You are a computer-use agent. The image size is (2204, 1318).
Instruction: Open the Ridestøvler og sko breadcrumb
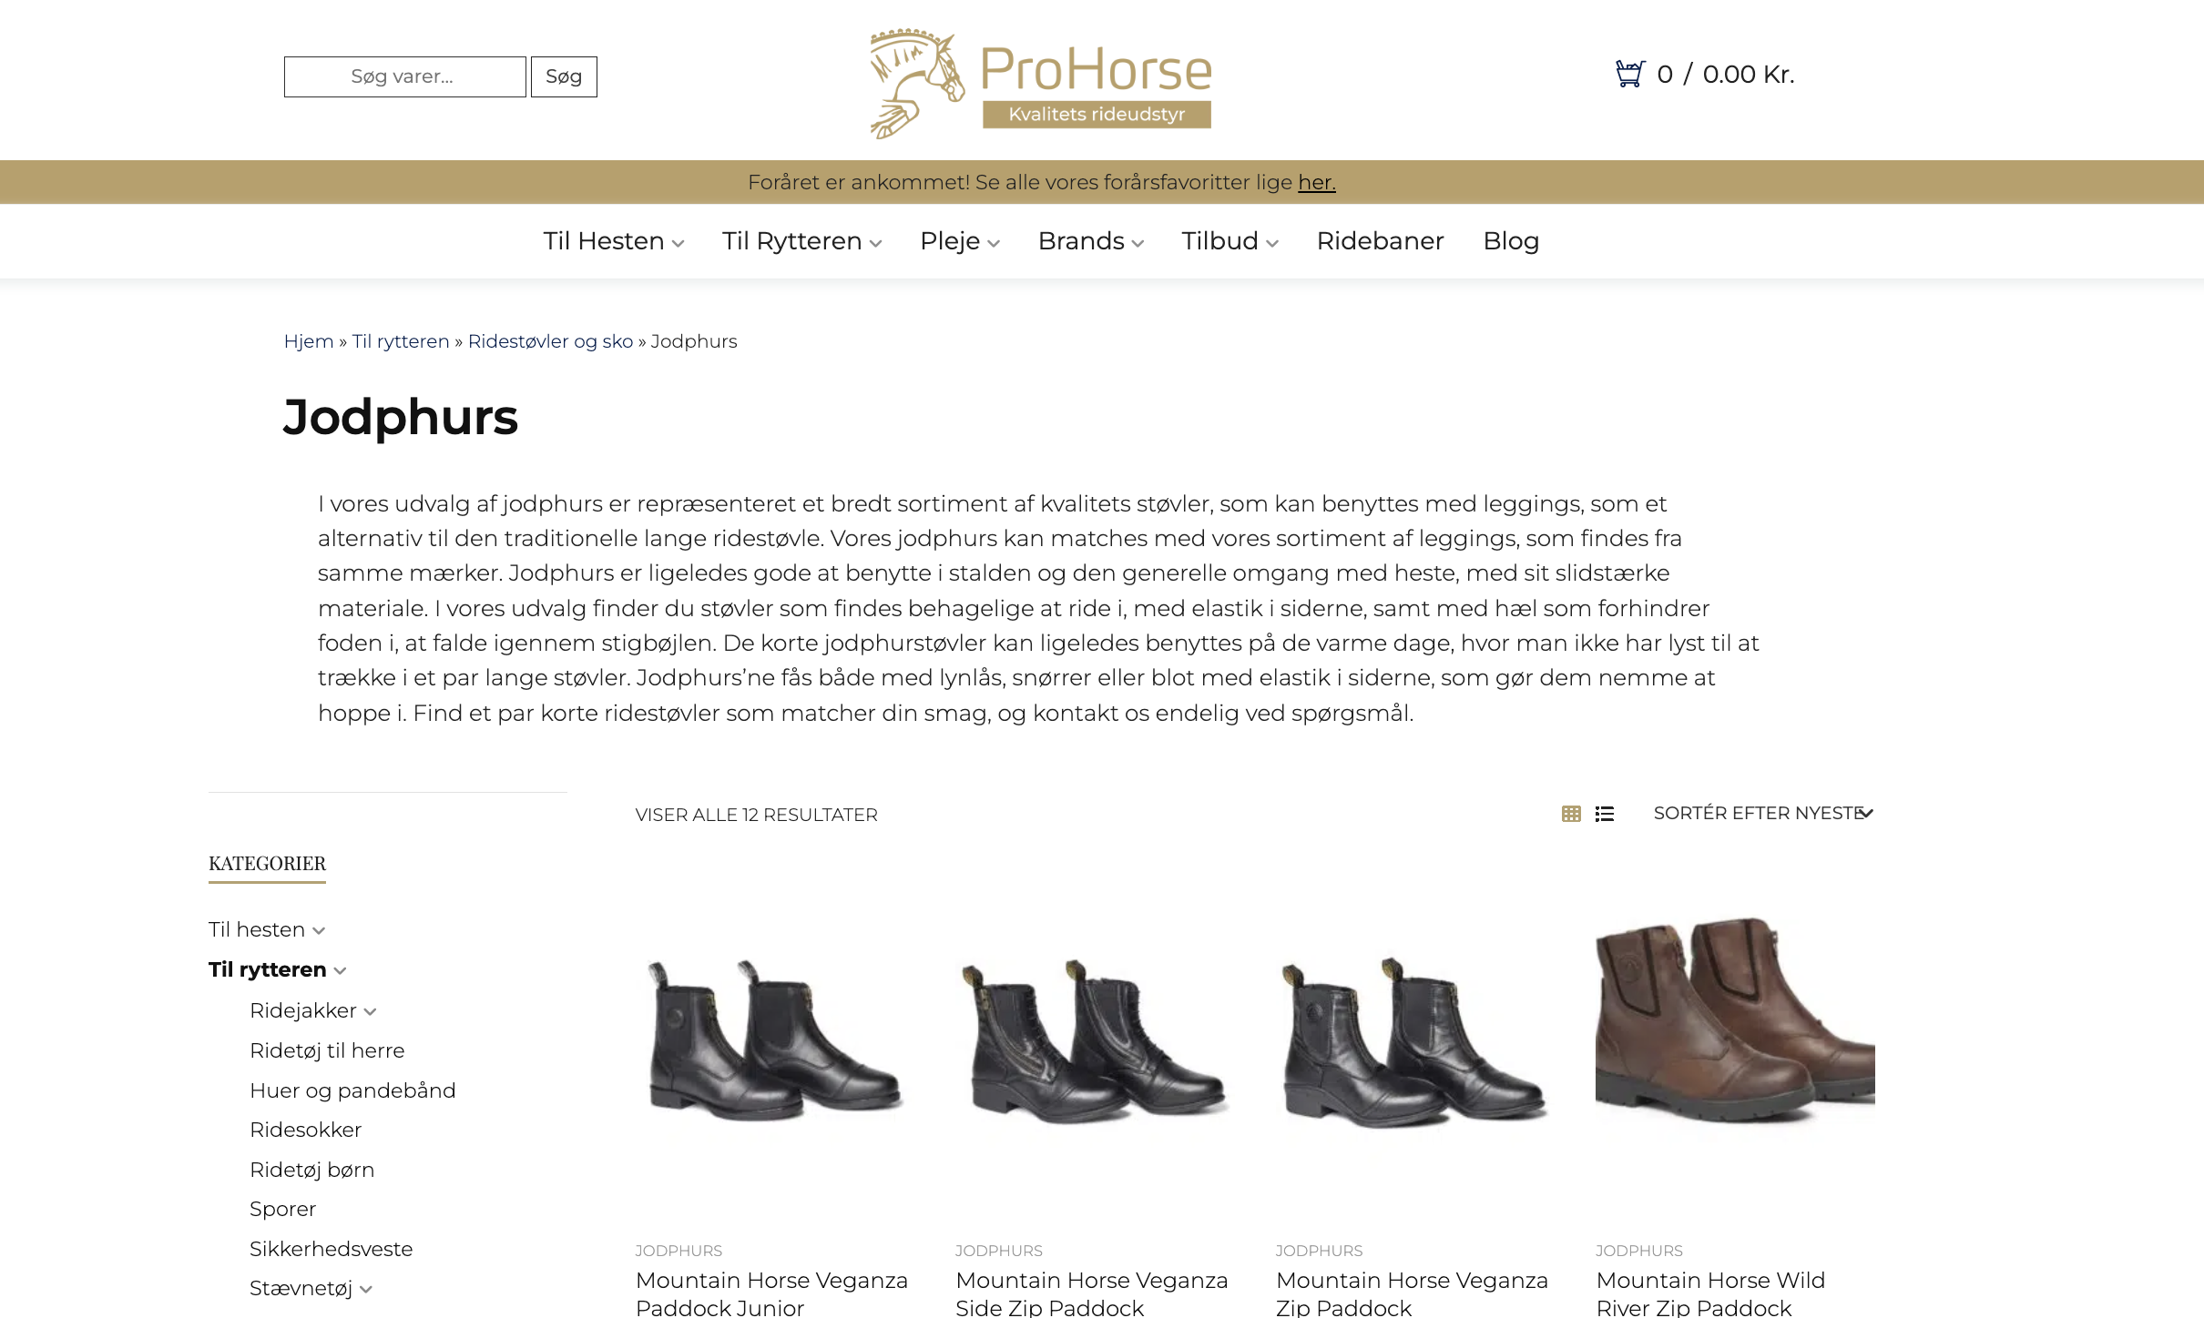click(550, 341)
